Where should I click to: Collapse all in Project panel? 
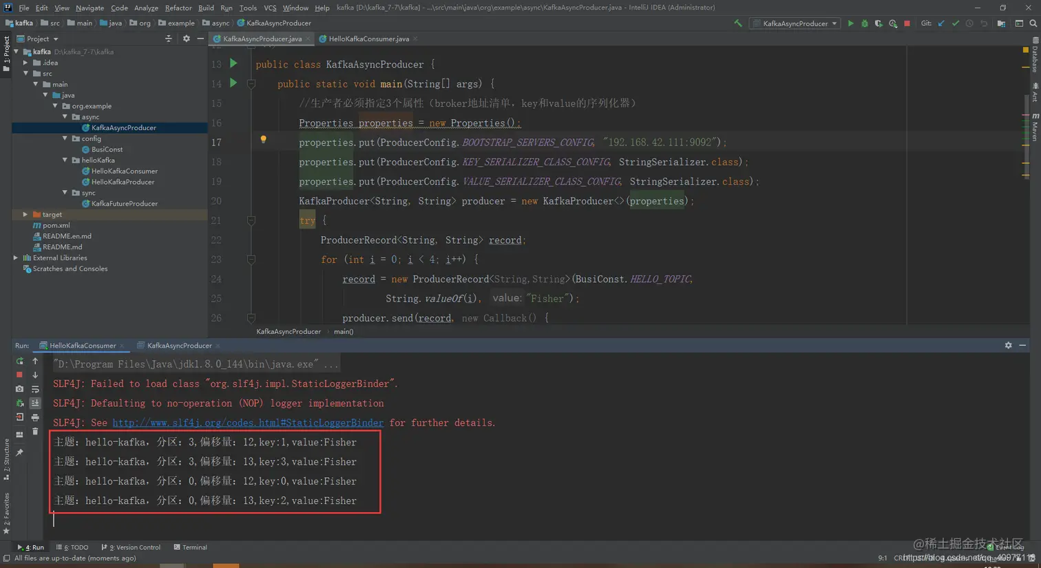click(x=169, y=39)
